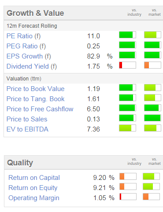Open Dividend Yield (f) details

tap(32, 66)
